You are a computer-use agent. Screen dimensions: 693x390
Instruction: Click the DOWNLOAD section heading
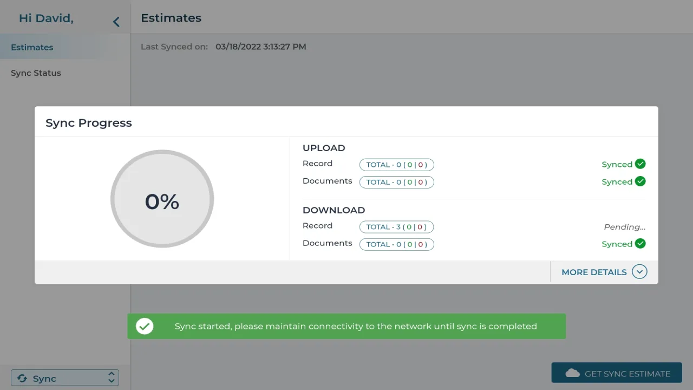point(334,210)
